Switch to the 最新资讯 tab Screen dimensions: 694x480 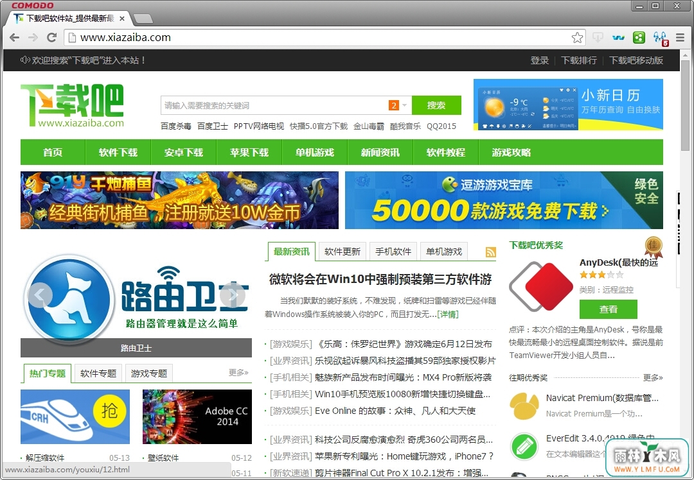[x=292, y=252]
